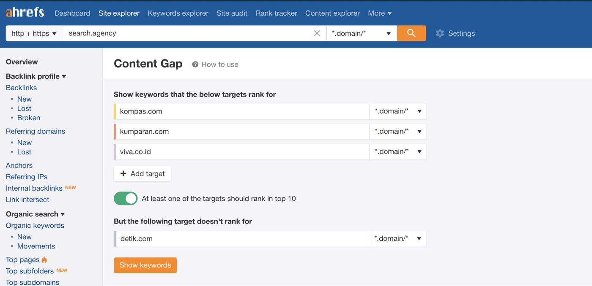Image resolution: width=592 pixels, height=286 pixels.
Task: Click the ahrefs logo
Action: click(x=25, y=12)
